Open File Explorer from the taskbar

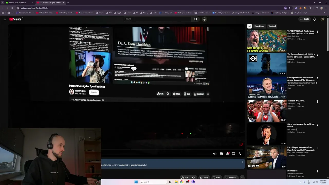176,182
